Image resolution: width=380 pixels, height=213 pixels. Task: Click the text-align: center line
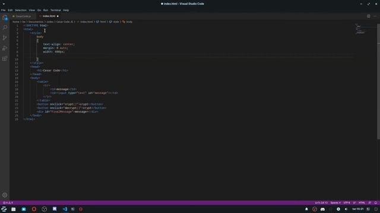[x=59, y=44]
